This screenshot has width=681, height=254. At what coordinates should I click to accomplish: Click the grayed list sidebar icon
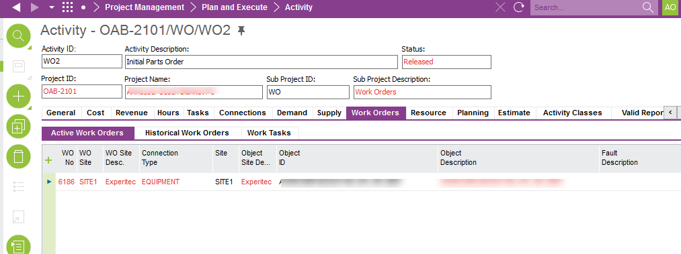pos(19,187)
